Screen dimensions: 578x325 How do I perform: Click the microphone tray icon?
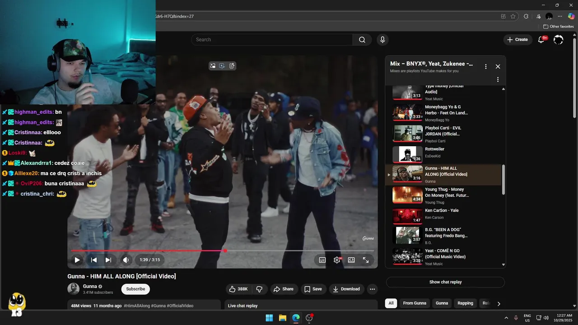(516, 318)
